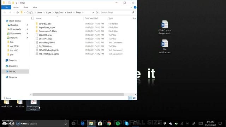This screenshot has width=226, height=127.
Task: Open the Home ribbon tab
Action: [x=16, y=7]
